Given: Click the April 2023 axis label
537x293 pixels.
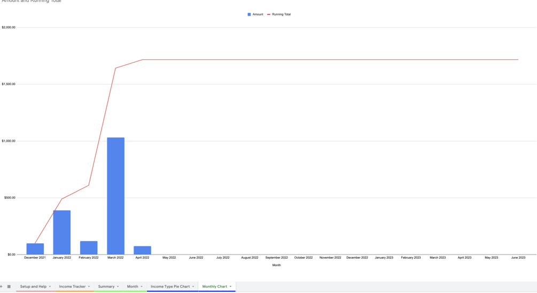Looking at the screenshot, I should pos(465,258).
